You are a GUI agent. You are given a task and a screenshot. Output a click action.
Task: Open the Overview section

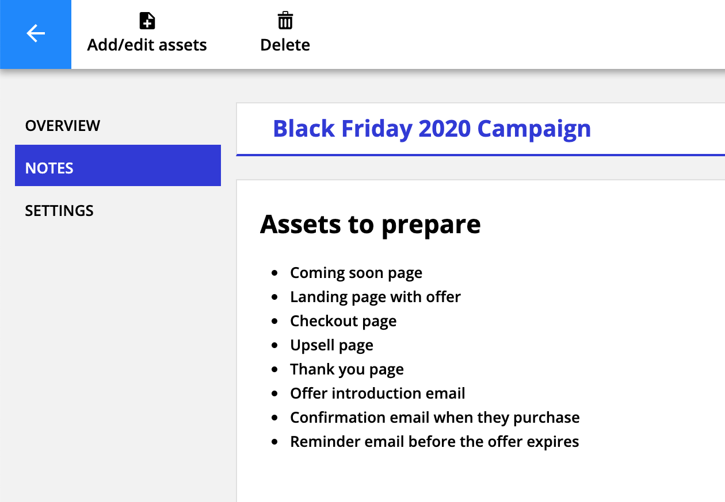pos(63,126)
